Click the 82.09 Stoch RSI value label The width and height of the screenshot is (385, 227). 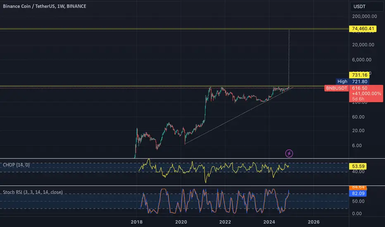tap(358, 194)
